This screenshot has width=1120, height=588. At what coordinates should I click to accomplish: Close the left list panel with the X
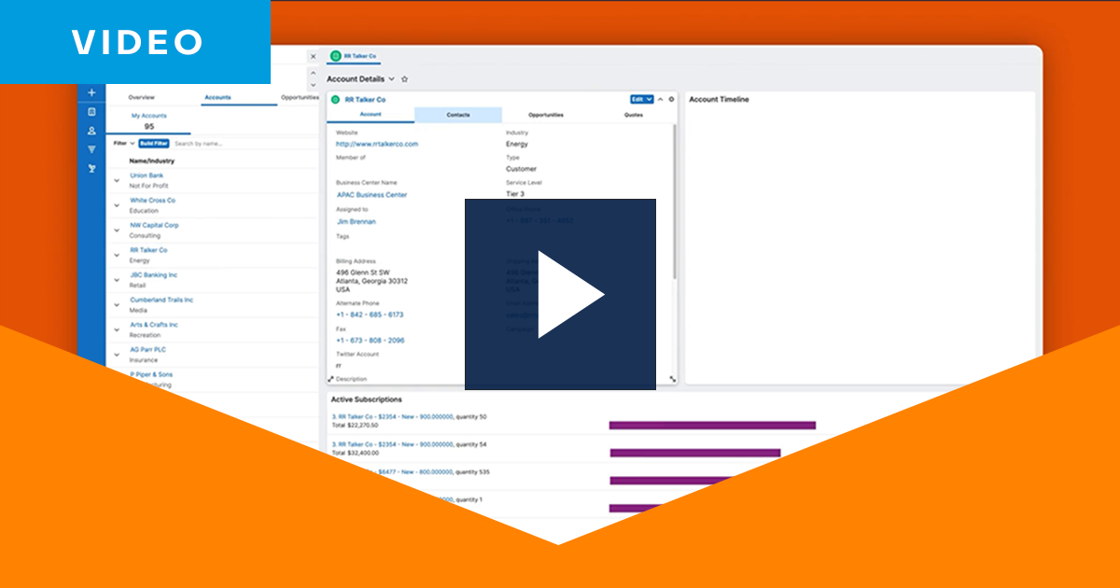point(313,57)
